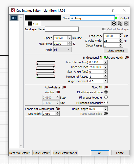Decrease Angle Increment stepper

pos(105,82)
